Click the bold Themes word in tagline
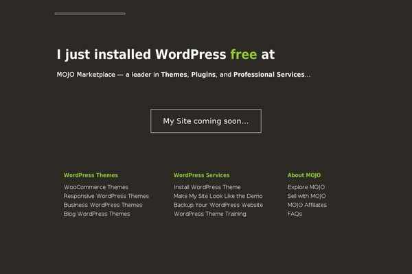Screen dimensions: 412x274 tap(174, 75)
